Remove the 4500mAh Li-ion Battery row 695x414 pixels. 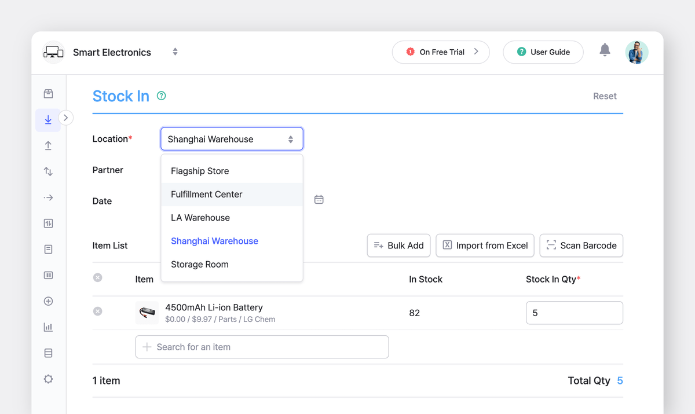tap(97, 311)
